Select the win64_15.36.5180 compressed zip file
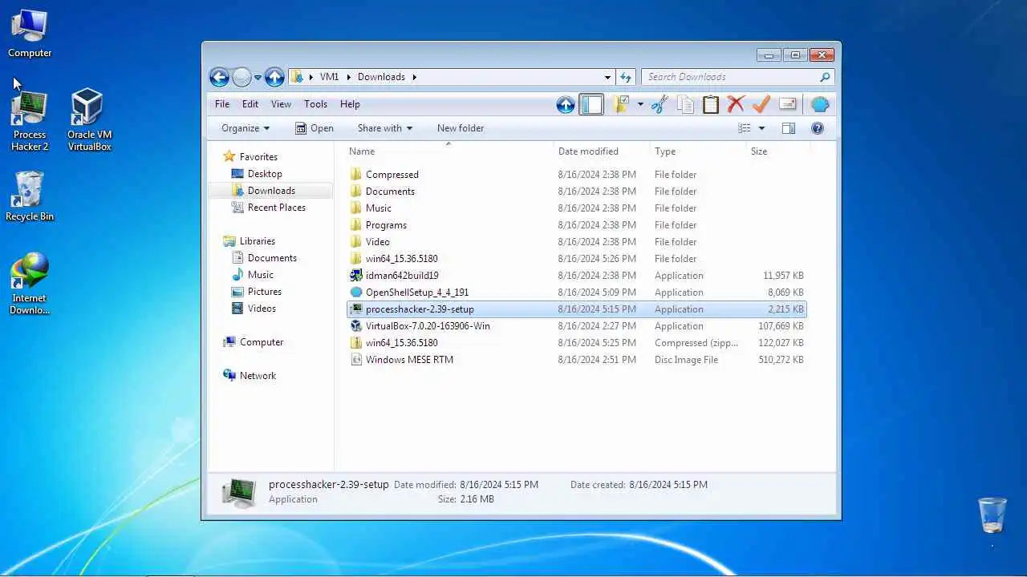Screen dimensions: 1027x577 pyautogui.click(x=576, y=343)
